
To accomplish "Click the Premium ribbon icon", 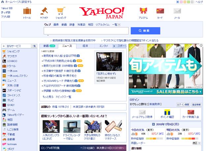I will pyautogui.click(x=143, y=11).
